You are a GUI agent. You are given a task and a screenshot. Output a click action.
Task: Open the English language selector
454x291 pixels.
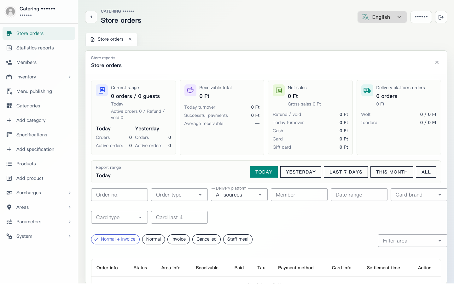[x=382, y=17]
